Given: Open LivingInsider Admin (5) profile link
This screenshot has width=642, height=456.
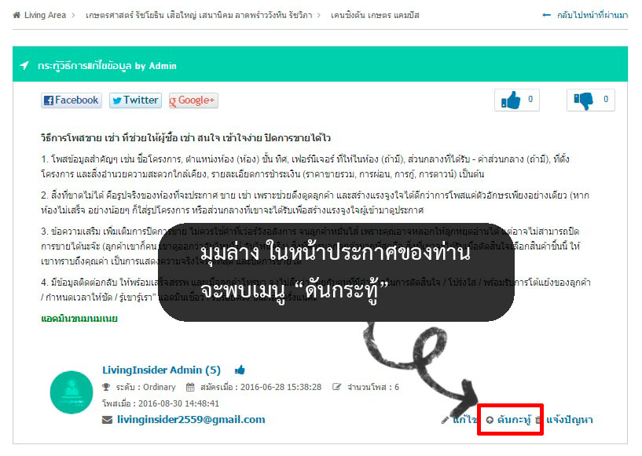Looking at the screenshot, I should point(161,370).
